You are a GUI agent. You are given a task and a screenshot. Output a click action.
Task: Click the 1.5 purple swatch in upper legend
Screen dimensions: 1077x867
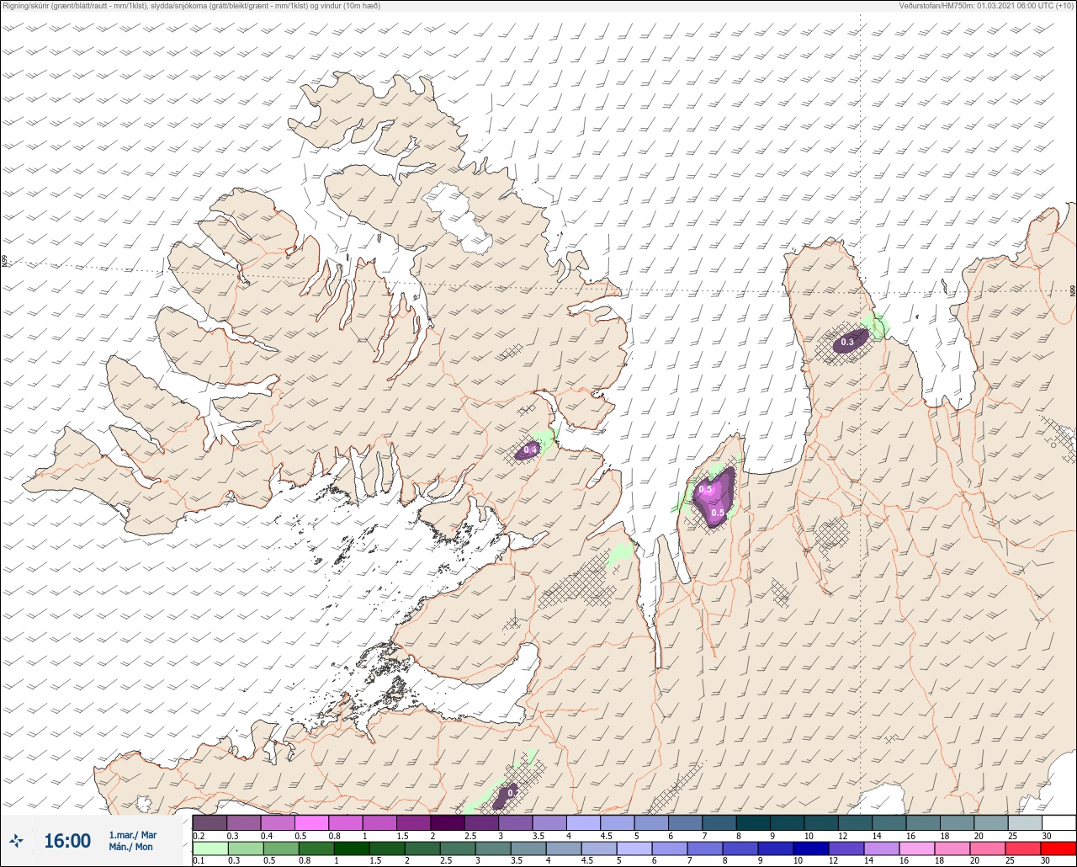(x=413, y=822)
